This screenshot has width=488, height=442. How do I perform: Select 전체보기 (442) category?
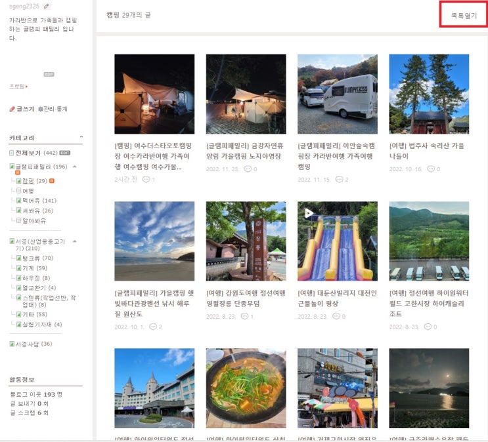(x=33, y=153)
